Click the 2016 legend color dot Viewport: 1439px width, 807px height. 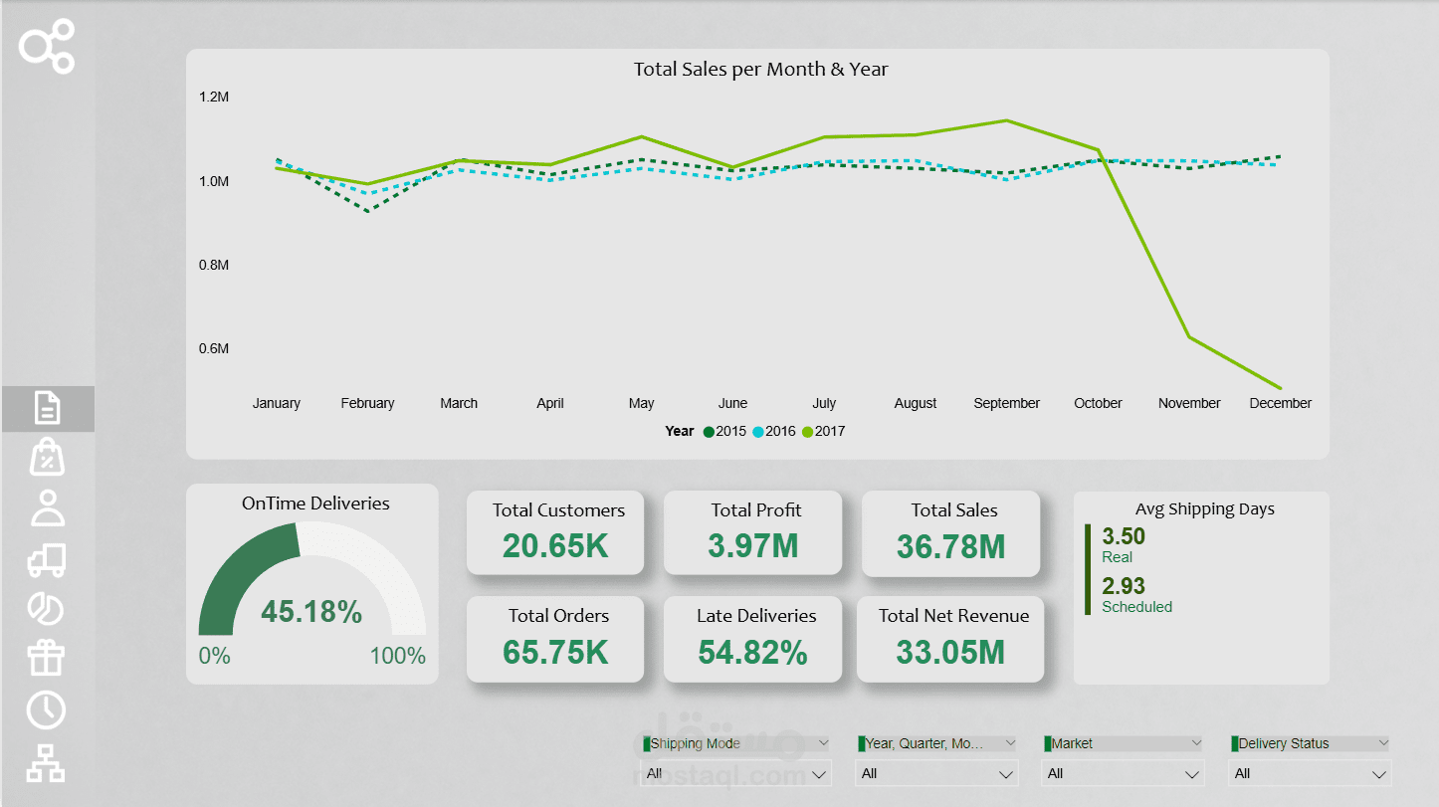click(757, 432)
